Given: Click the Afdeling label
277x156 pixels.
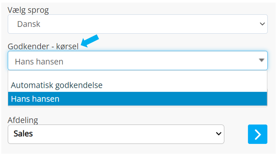Looking at the screenshot, I should (x=23, y=120).
